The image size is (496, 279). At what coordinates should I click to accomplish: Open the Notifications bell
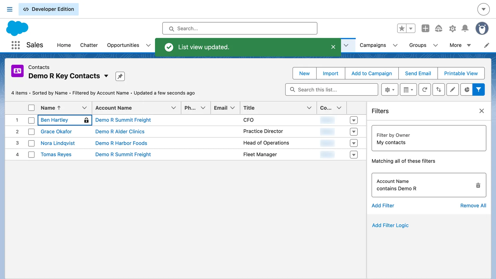(x=465, y=29)
